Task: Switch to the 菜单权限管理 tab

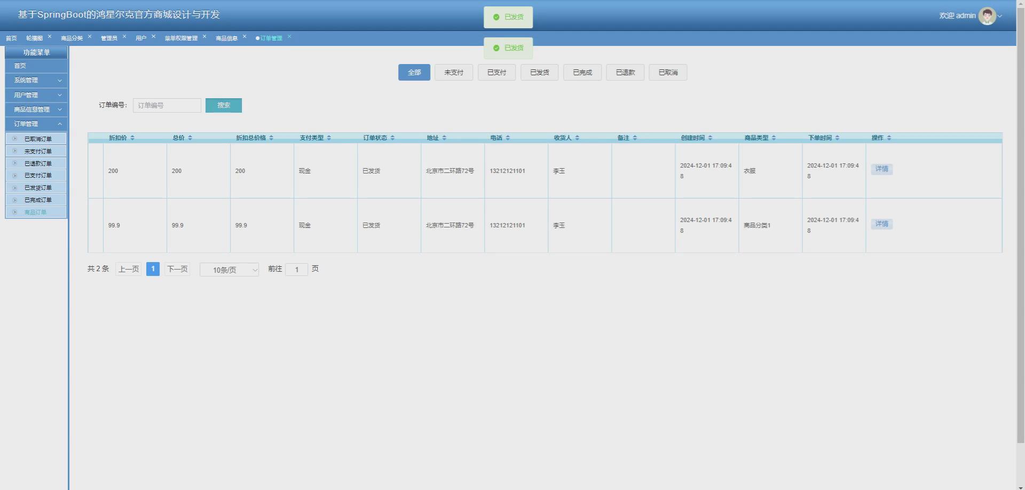Action: tap(181, 38)
